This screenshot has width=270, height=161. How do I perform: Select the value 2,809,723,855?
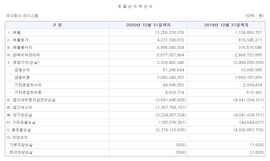click(x=248, y=55)
